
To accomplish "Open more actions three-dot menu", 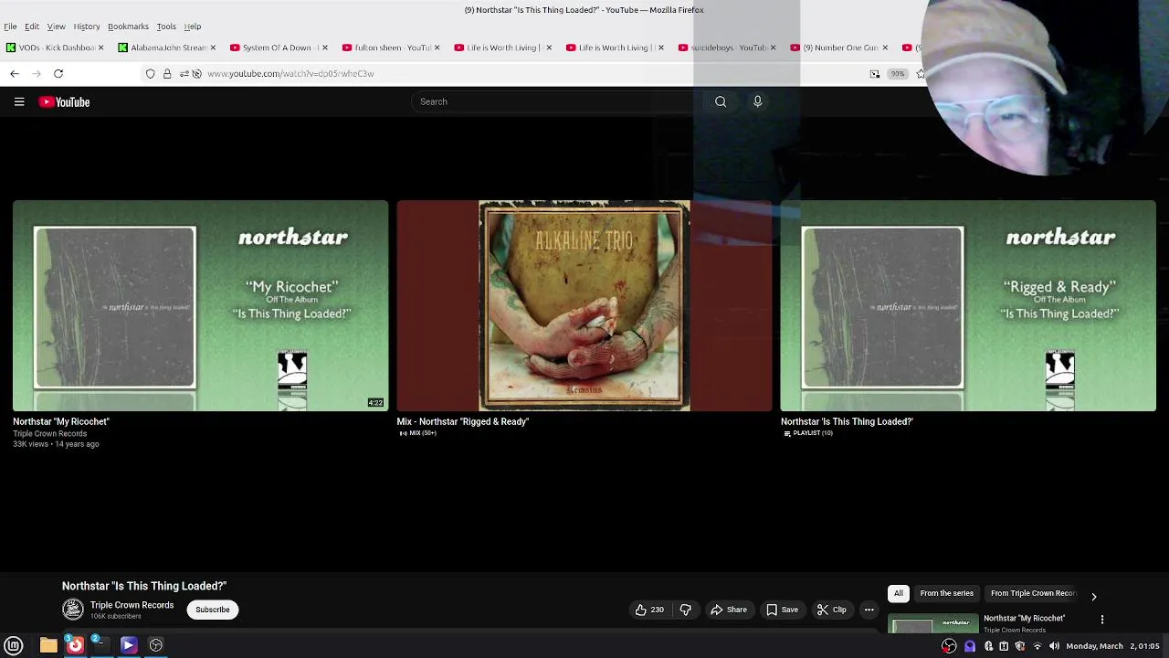I will (869, 610).
